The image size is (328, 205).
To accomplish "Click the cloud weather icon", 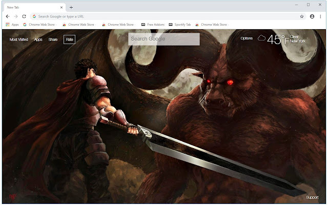I will pyautogui.click(x=261, y=38).
